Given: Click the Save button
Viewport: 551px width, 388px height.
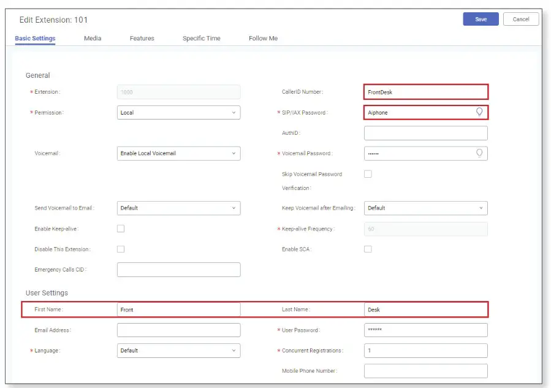Looking at the screenshot, I should point(481,19).
